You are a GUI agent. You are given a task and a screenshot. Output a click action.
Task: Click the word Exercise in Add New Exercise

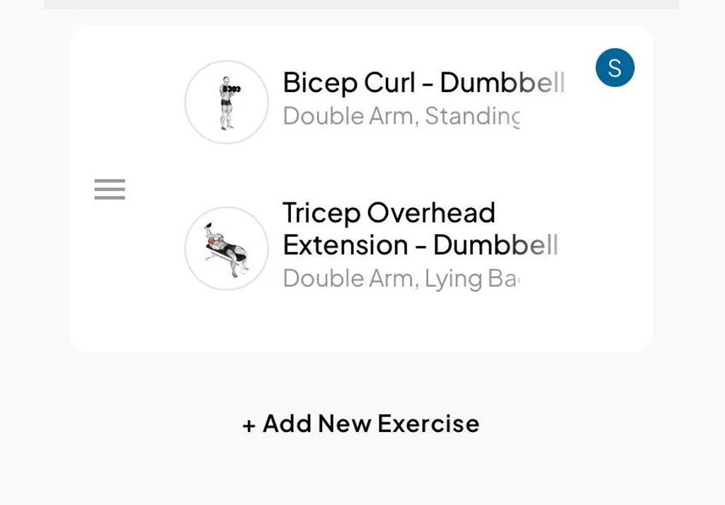[x=428, y=424]
